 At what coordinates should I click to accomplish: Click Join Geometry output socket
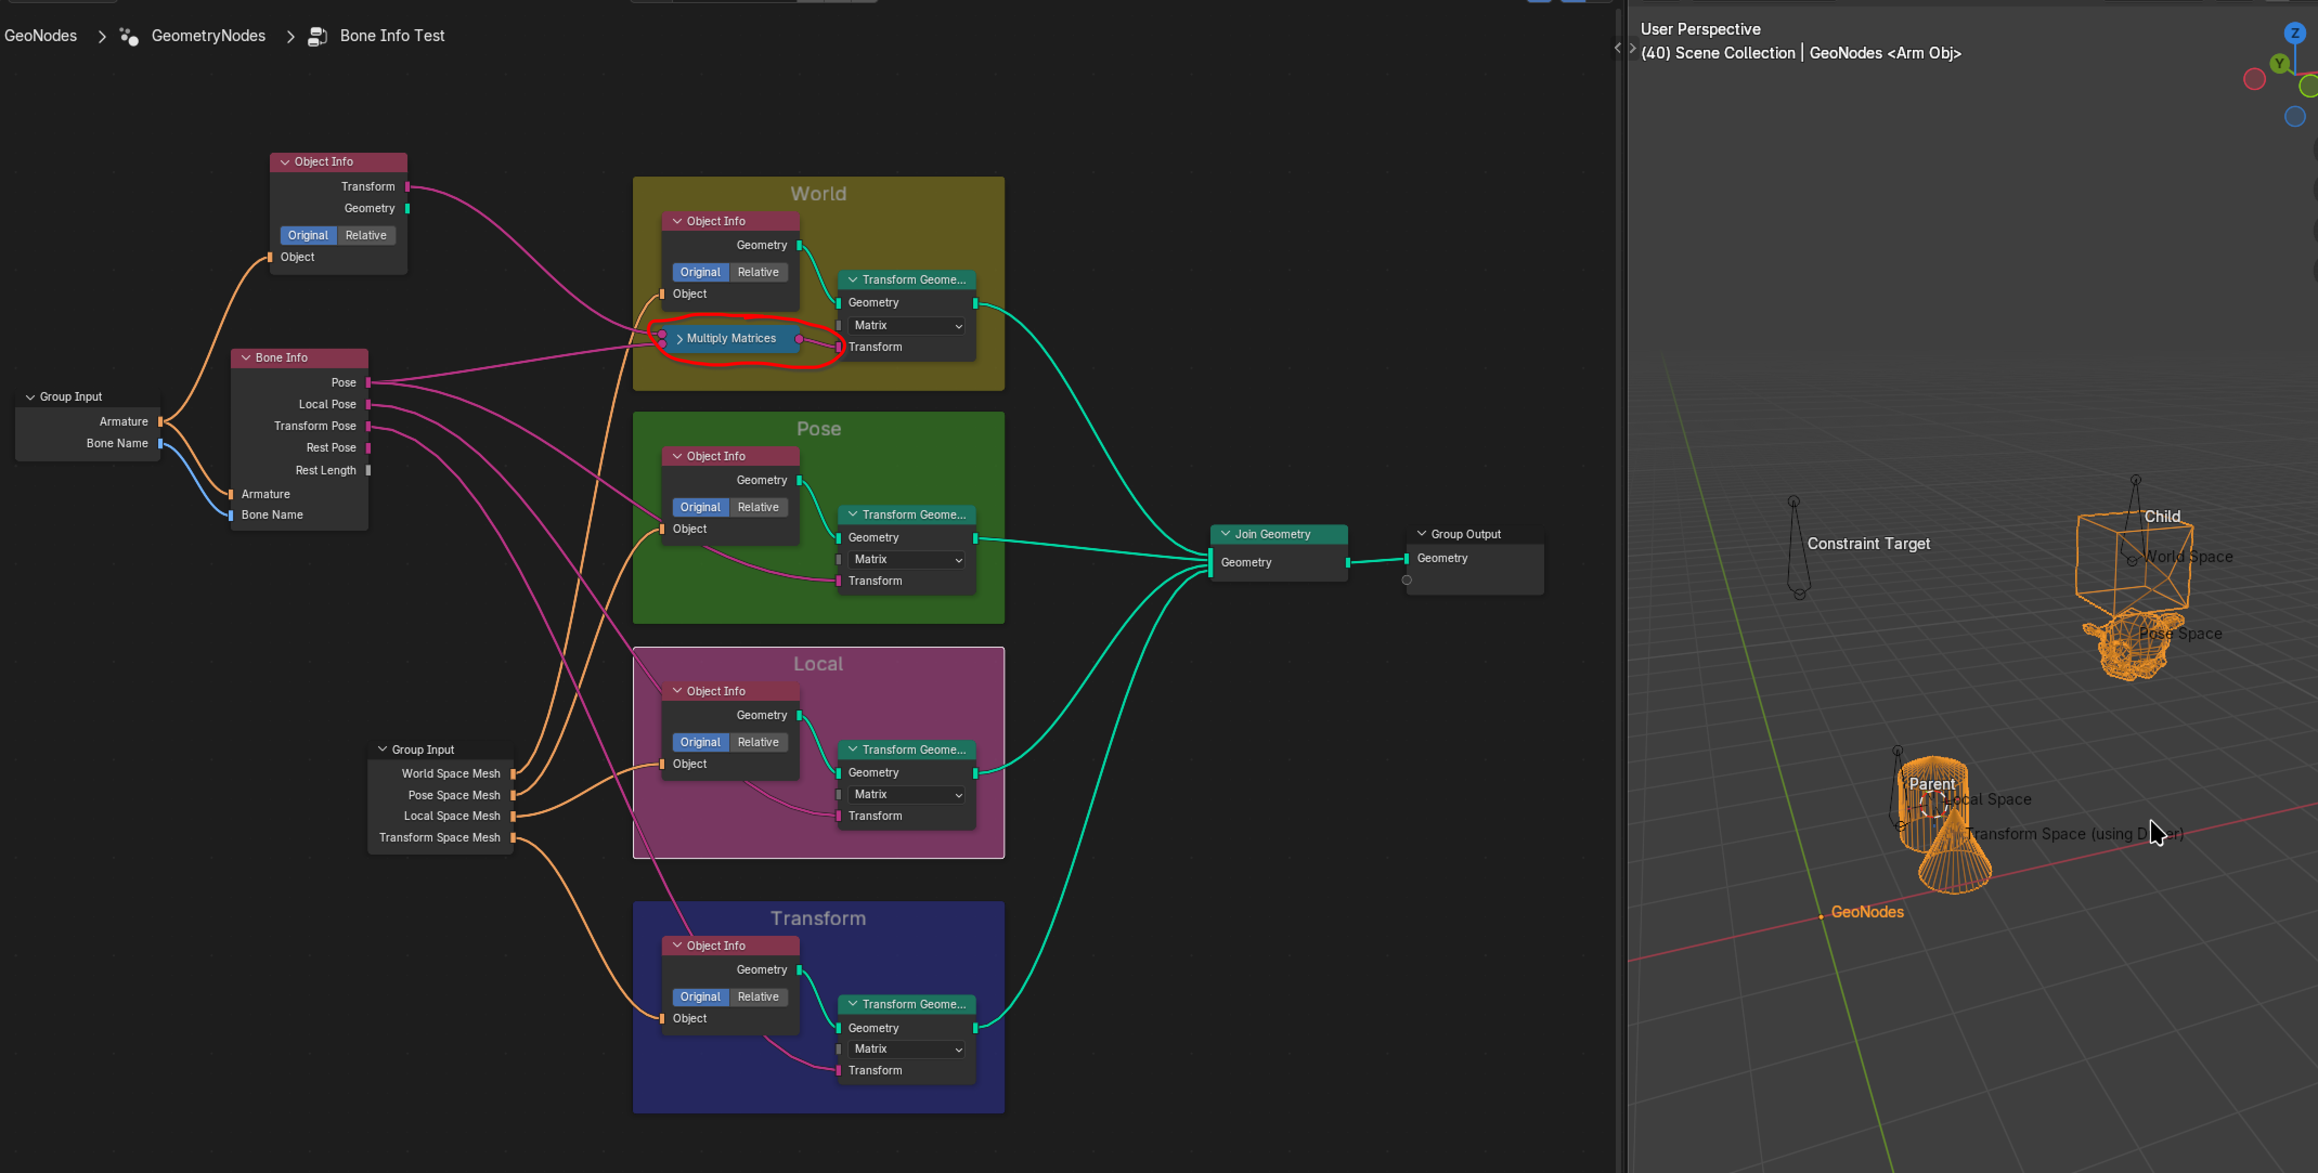(1347, 562)
